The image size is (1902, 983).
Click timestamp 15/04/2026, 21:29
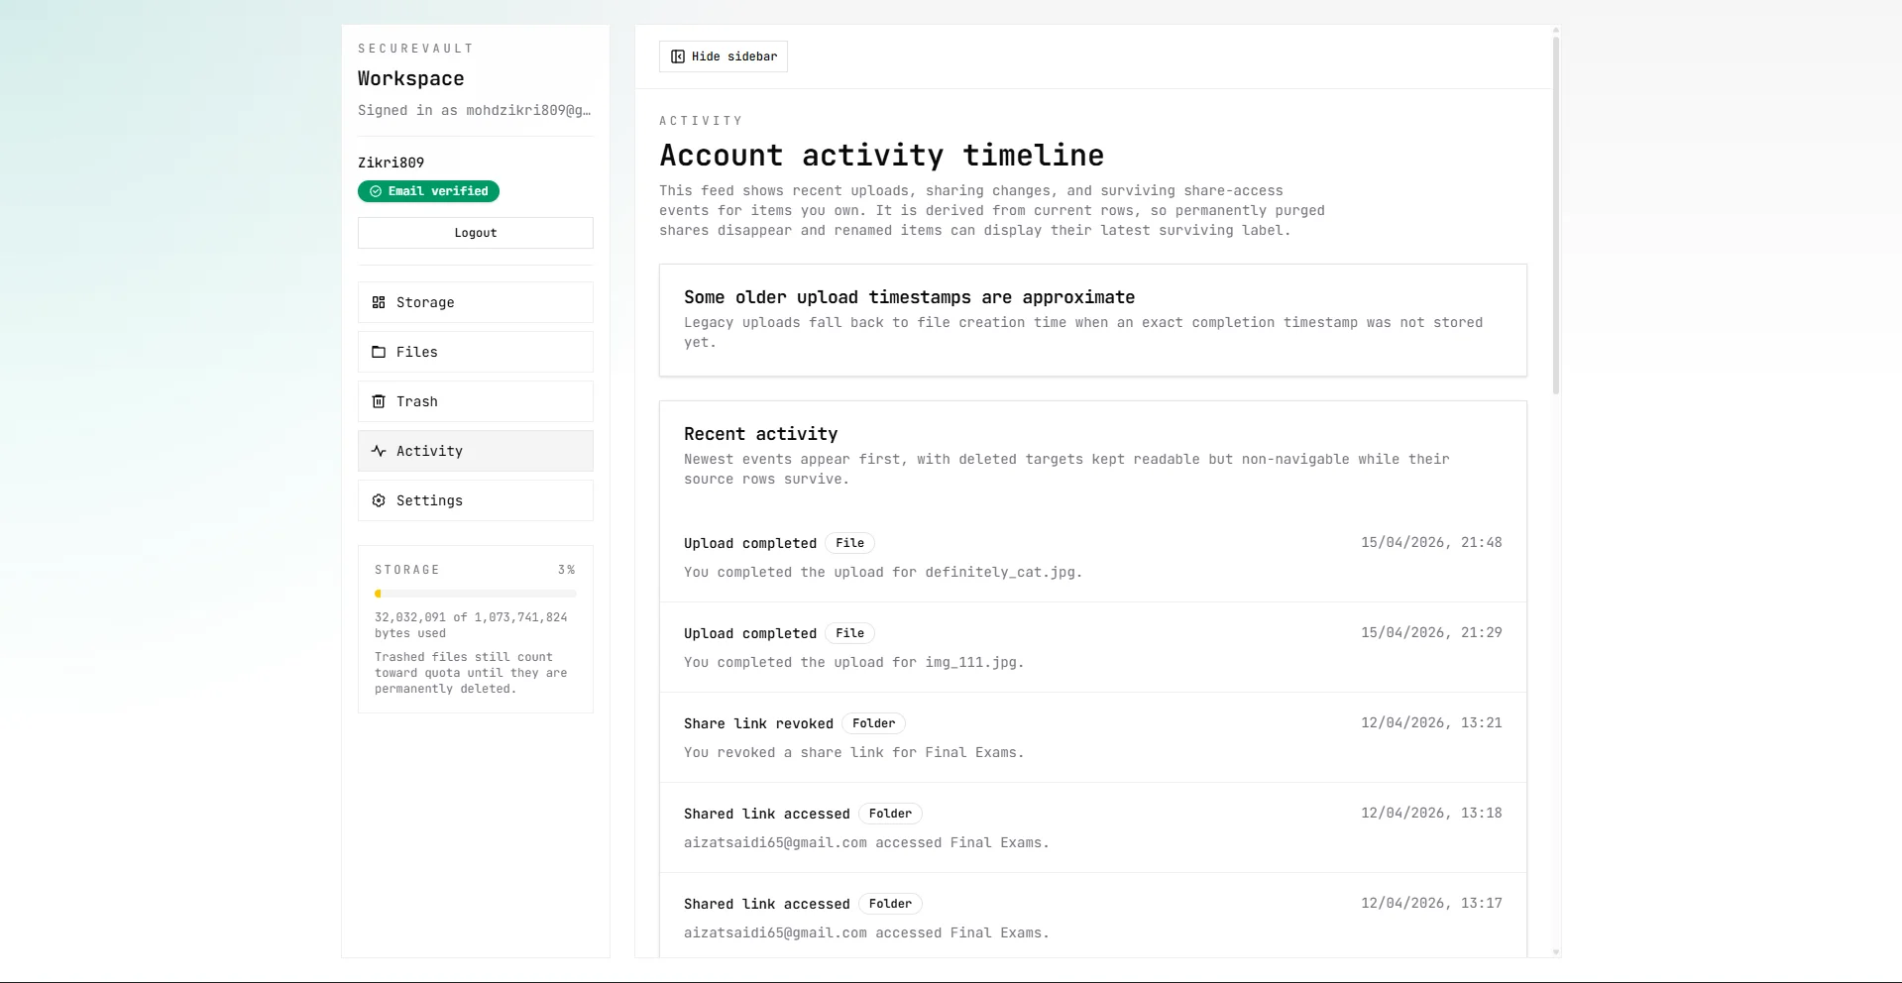point(1431,632)
